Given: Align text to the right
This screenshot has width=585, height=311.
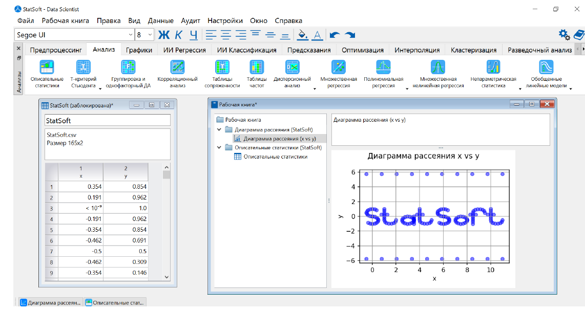Looking at the screenshot, I should pyautogui.click(x=241, y=35).
